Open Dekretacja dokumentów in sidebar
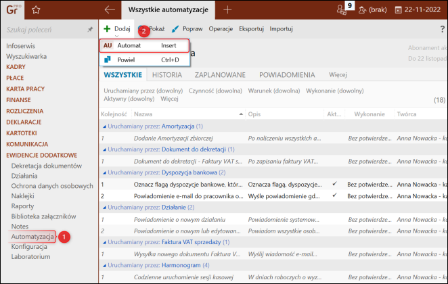This screenshot has width=448, height=284. (46, 166)
